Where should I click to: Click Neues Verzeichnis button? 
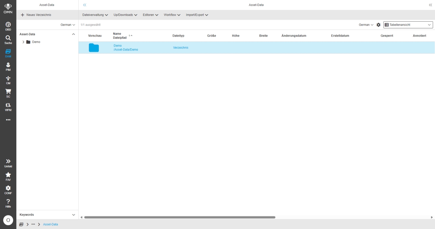click(36, 15)
